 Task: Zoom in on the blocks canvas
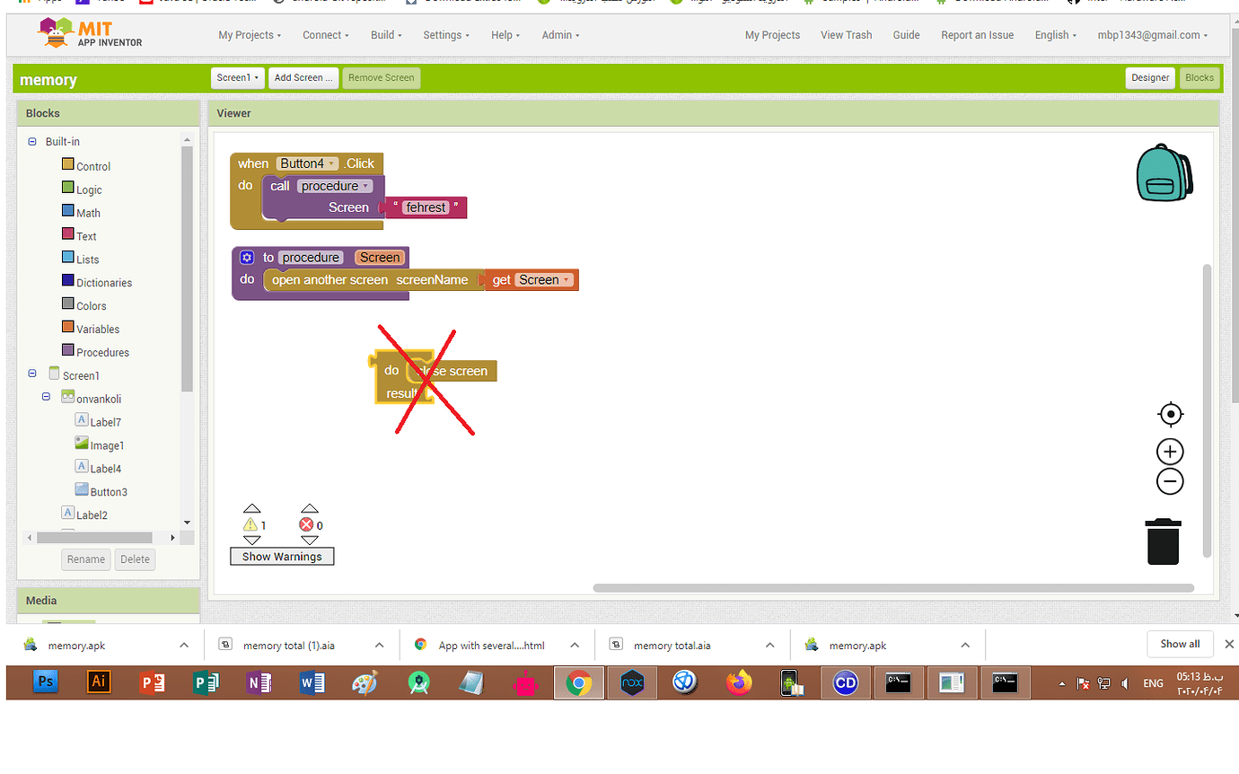click(x=1170, y=452)
